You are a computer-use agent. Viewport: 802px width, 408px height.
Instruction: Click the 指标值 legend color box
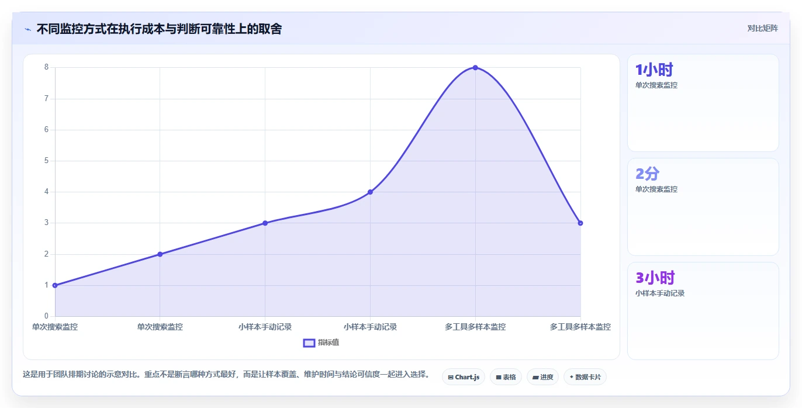(309, 343)
